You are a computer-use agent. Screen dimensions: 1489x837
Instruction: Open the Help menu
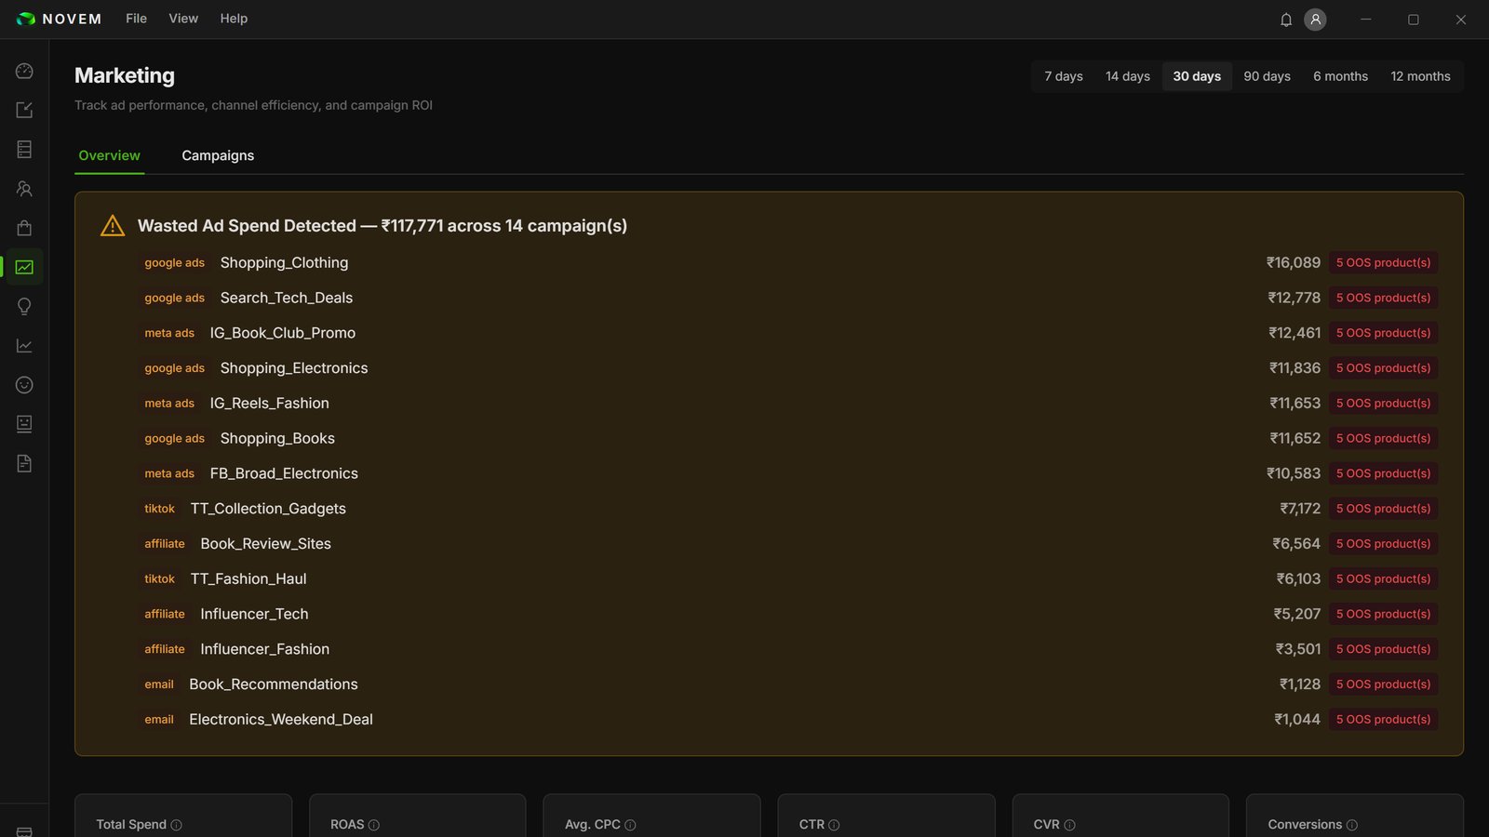coord(234,19)
